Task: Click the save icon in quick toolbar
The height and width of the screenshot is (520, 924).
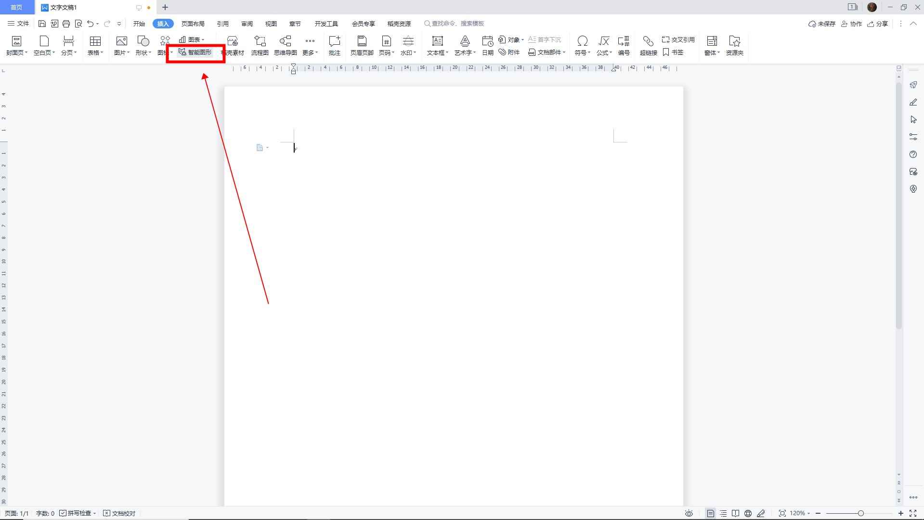Action: [42, 24]
